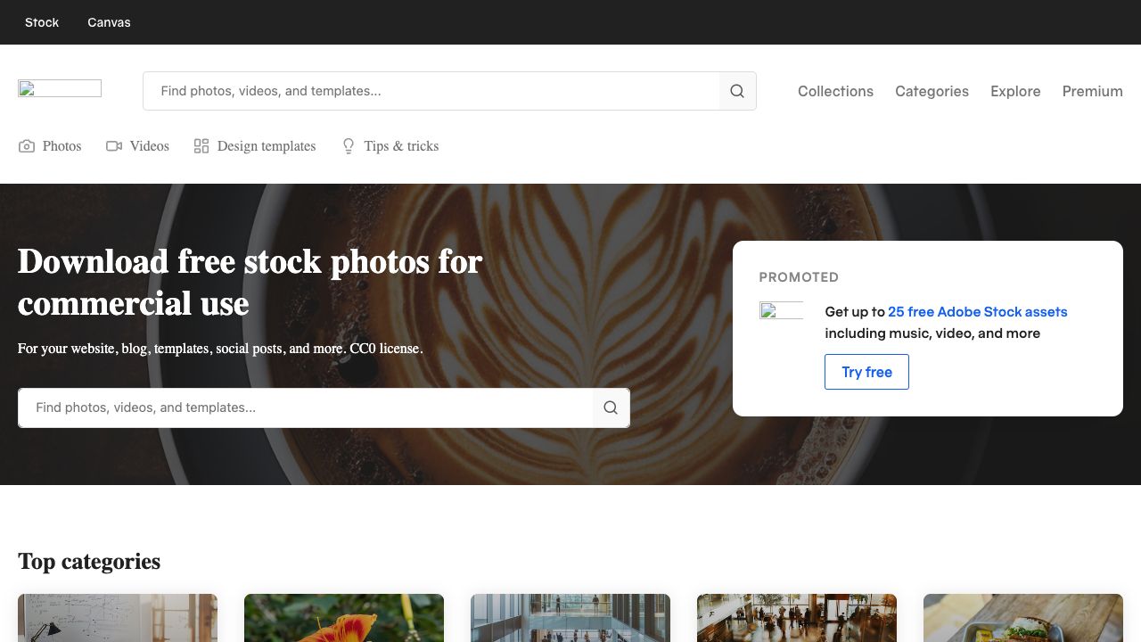Switch to the Canvas tab
Viewport: 1141px width, 642px height.
coord(109,22)
